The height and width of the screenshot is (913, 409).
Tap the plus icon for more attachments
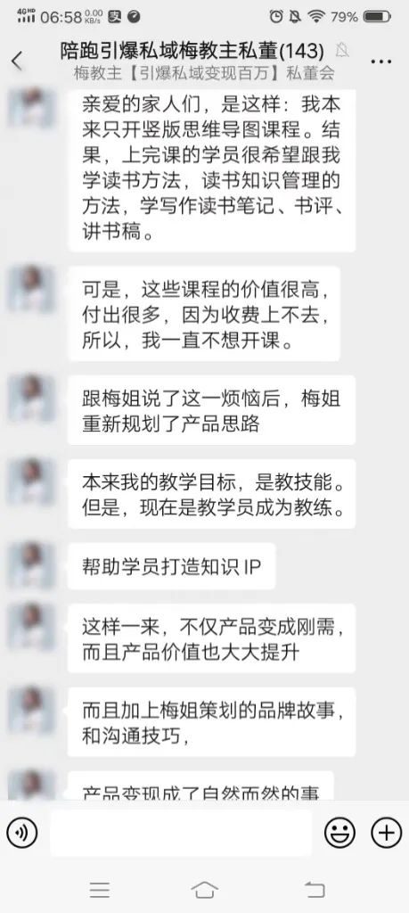(x=387, y=833)
